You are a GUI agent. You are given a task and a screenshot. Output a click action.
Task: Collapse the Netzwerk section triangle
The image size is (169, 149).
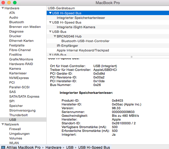pos(3,124)
